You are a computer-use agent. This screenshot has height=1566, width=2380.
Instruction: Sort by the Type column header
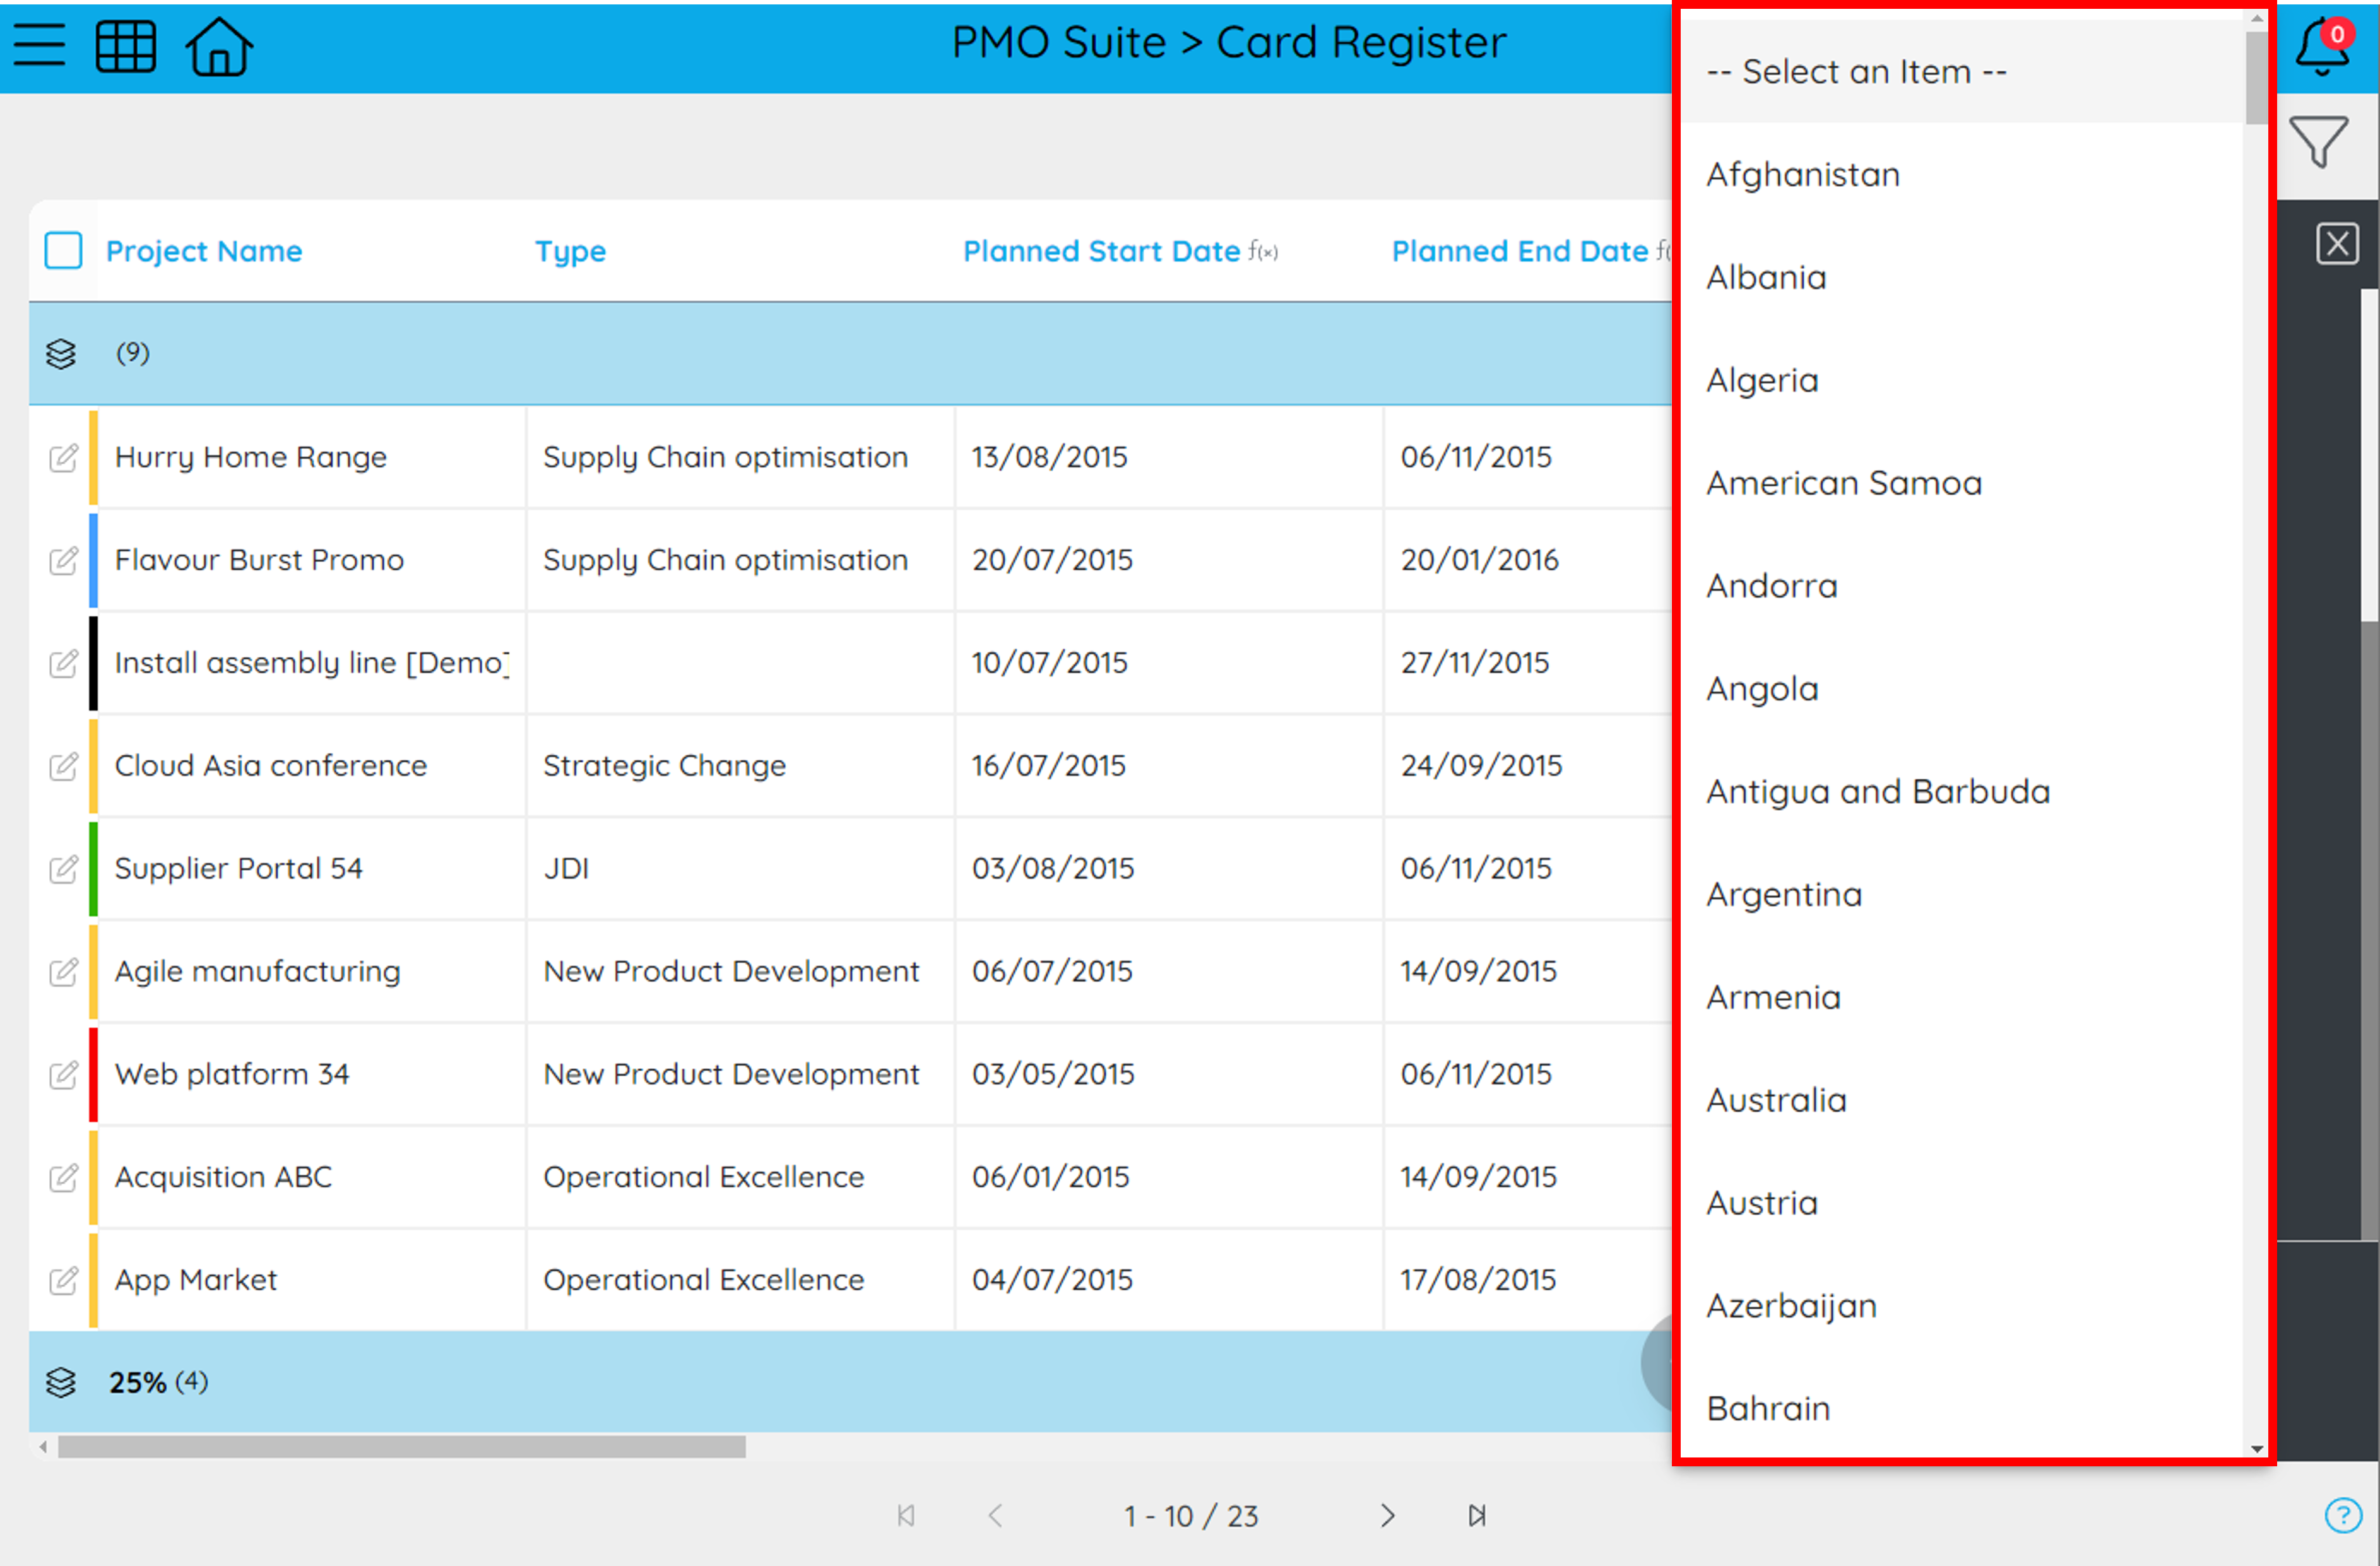pos(570,251)
